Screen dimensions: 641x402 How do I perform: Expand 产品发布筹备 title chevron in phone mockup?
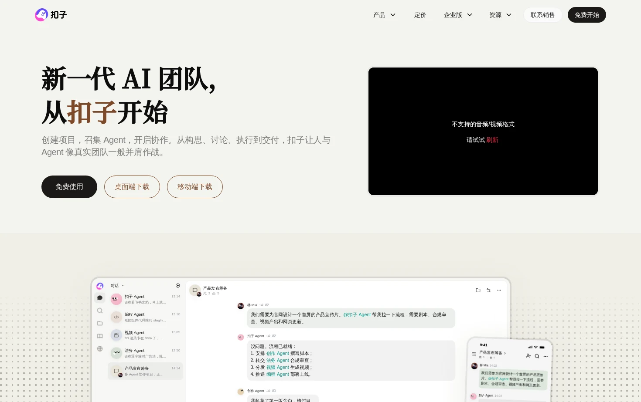click(x=505, y=353)
